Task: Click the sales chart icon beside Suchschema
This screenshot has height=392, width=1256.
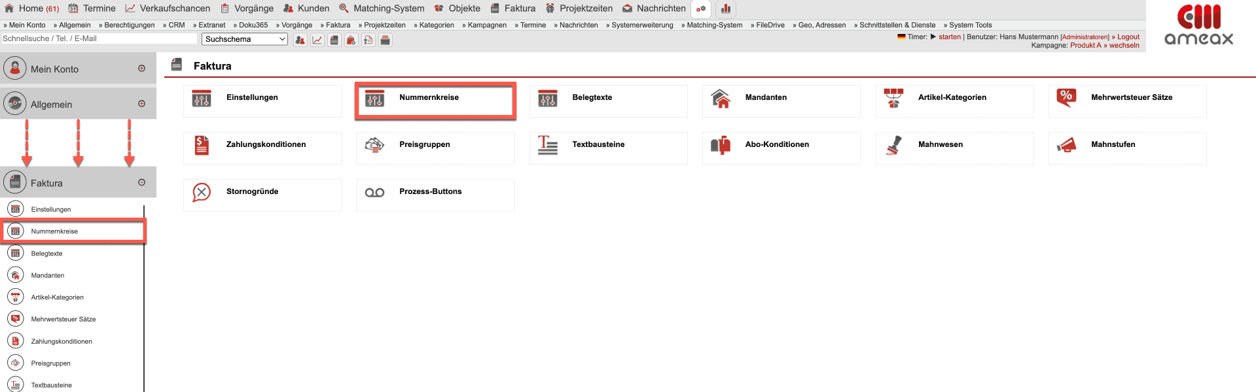Action: 317,40
